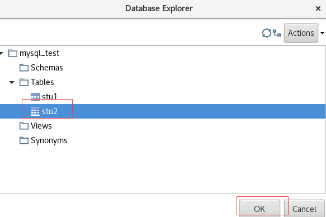This screenshot has height=217, width=326.
Task: Click the Schemas folder icon
Action: coord(24,68)
